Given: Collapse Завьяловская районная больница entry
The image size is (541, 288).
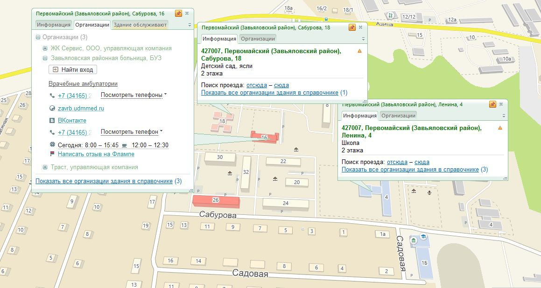Looking at the screenshot, I should point(45,58).
